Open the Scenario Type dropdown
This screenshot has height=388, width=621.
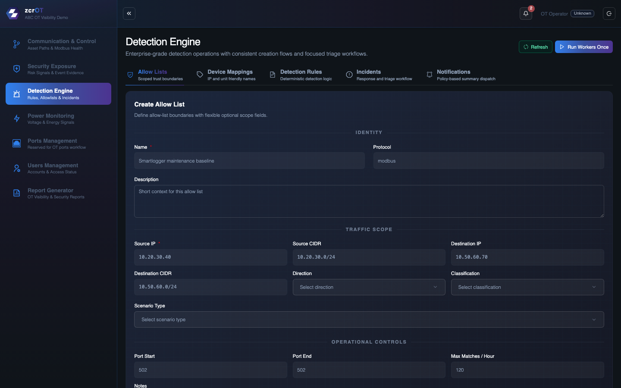click(x=369, y=319)
